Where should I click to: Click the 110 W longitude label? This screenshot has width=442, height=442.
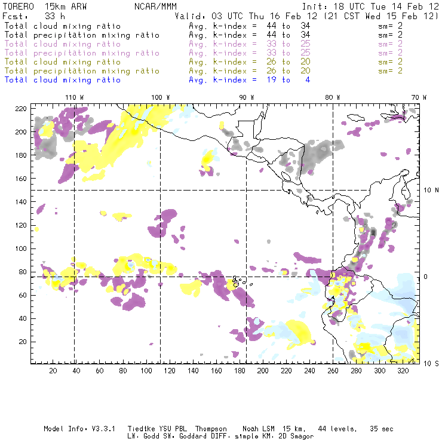click(x=74, y=97)
